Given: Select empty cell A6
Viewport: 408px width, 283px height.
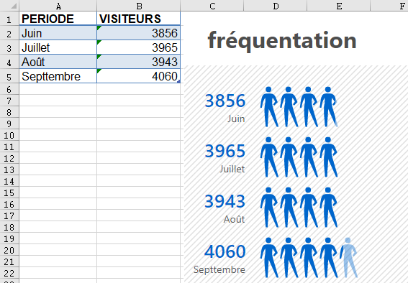Looking at the screenshot, I should pyautogui.click(x=58, y=89).
